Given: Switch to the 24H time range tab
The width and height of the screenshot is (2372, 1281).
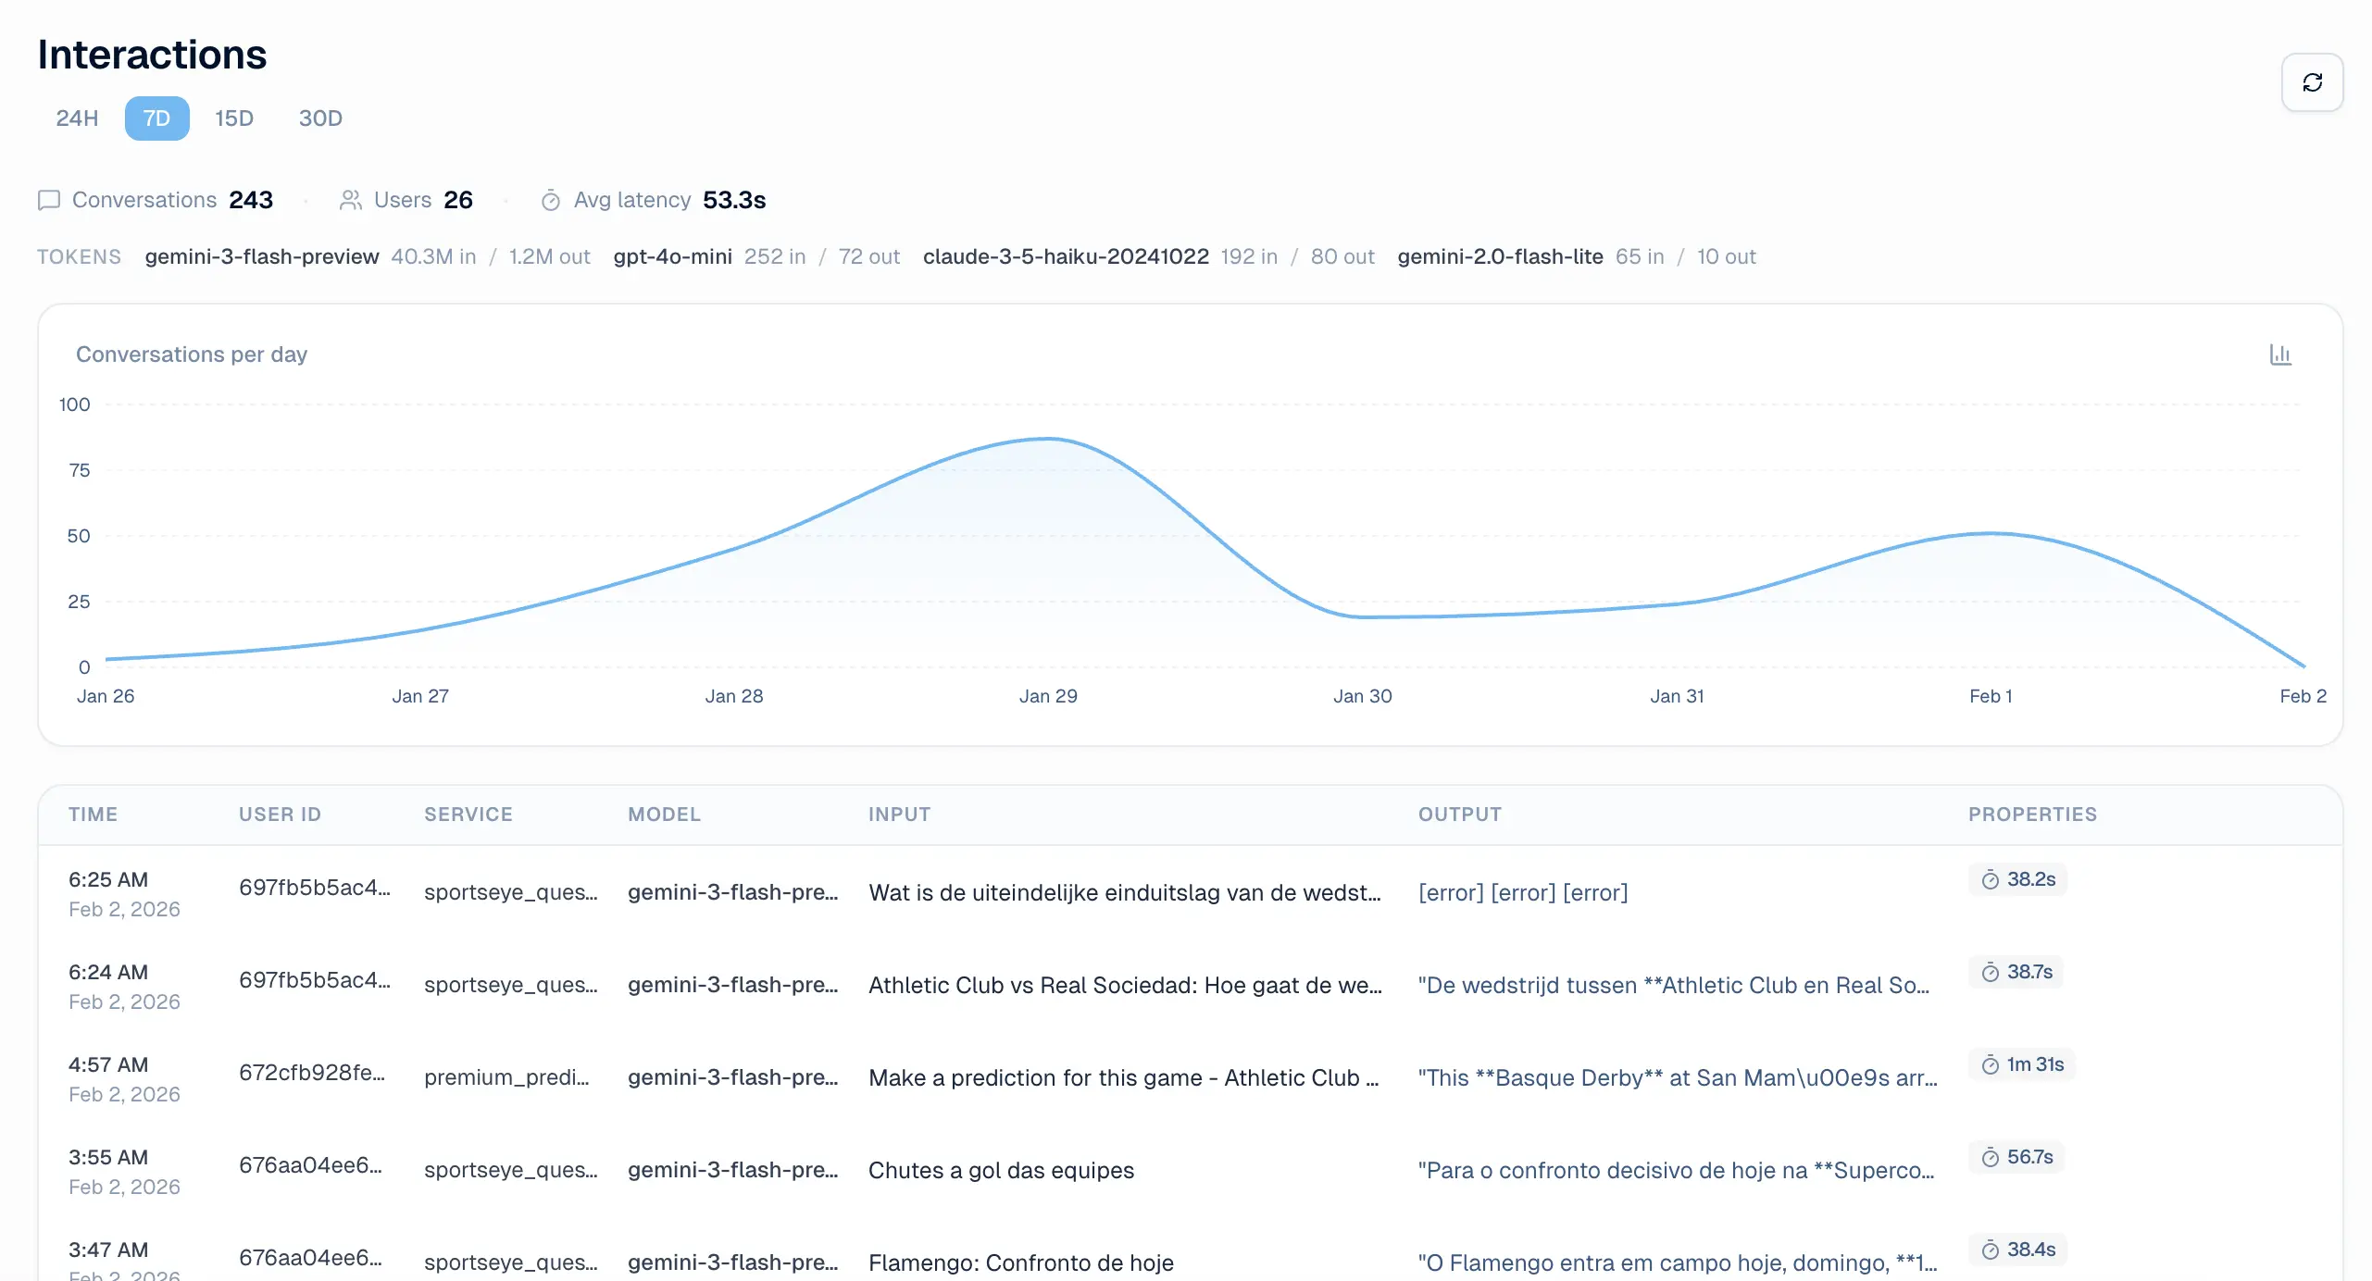Looking at the screenshot, I should (76, 118).
